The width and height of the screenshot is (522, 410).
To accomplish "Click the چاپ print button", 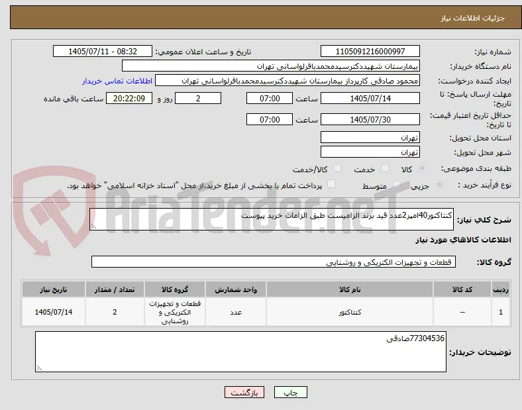I will (291, 392).
